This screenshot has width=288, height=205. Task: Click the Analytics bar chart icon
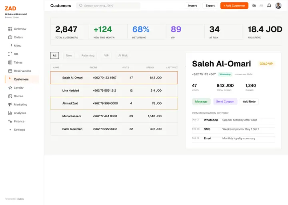[x=10, y=113]
